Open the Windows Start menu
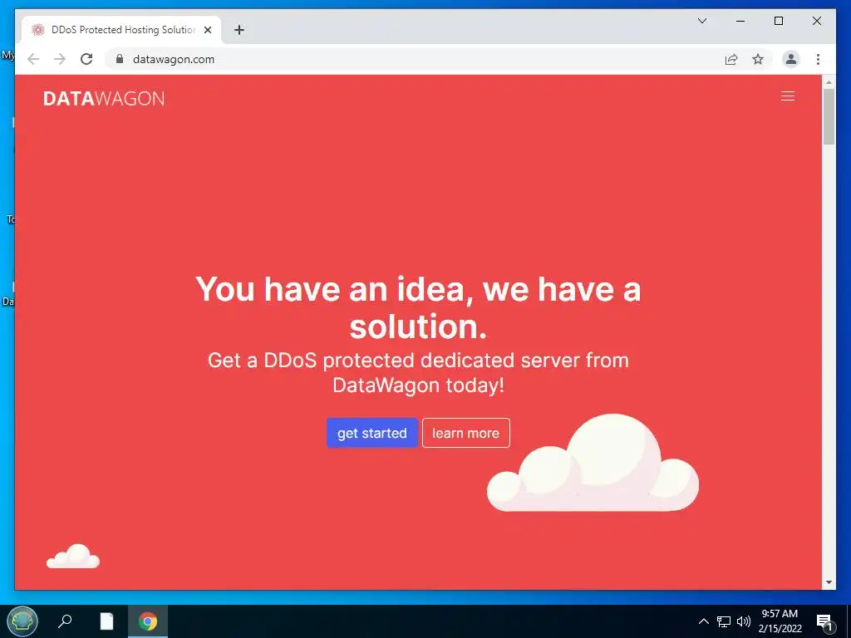This screenshot has height=638, width=851. (x=22, y=621)
